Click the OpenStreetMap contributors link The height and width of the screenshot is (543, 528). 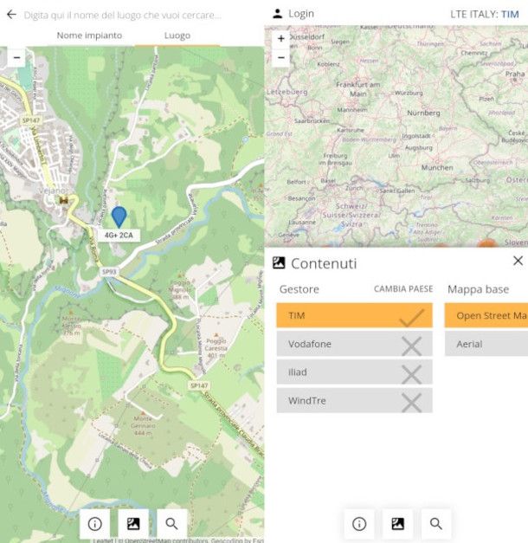166,540
